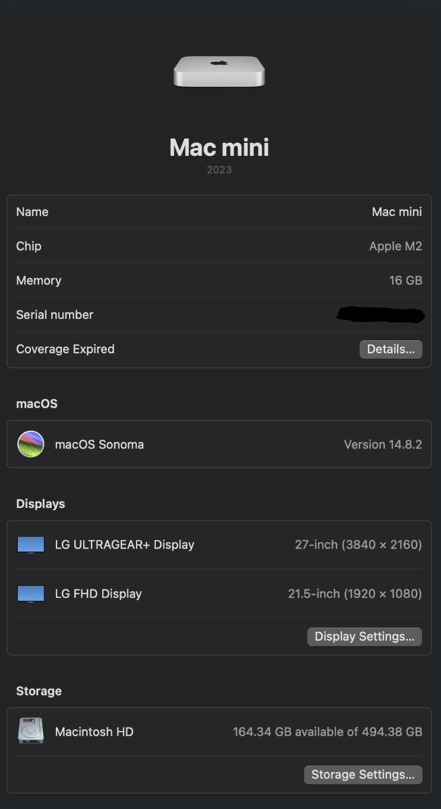The height and width of the screenshot is (809, 441).
Task: Click the Mac mini device image
Action: 219,71
